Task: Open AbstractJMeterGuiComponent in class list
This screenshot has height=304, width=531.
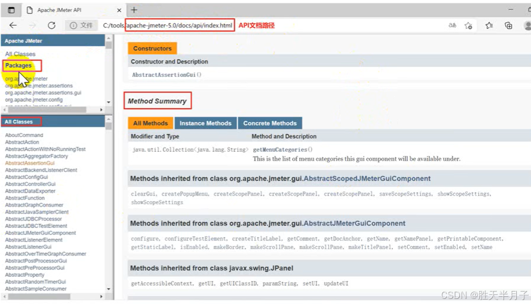Action: [40, 233]
